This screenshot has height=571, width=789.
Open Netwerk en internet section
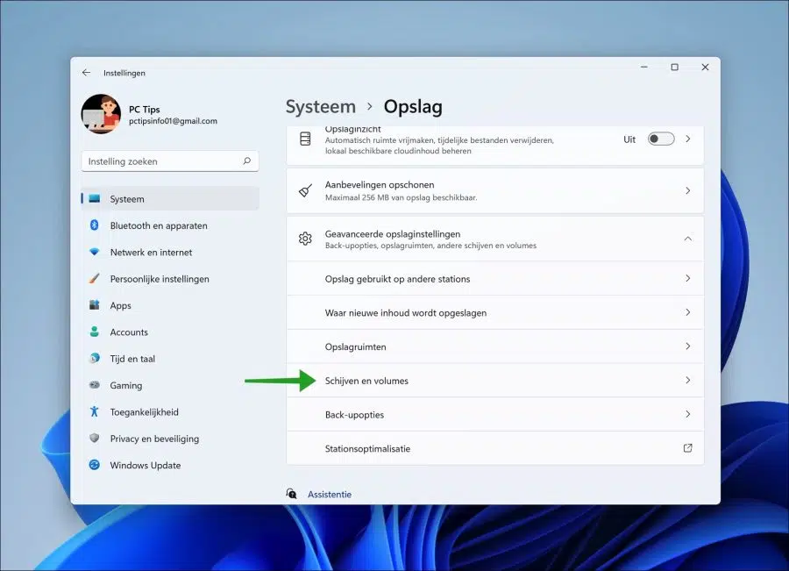pos(170,253)
